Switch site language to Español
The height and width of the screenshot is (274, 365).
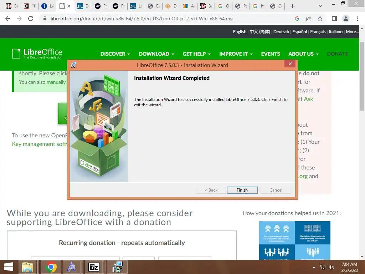(299, 32)
